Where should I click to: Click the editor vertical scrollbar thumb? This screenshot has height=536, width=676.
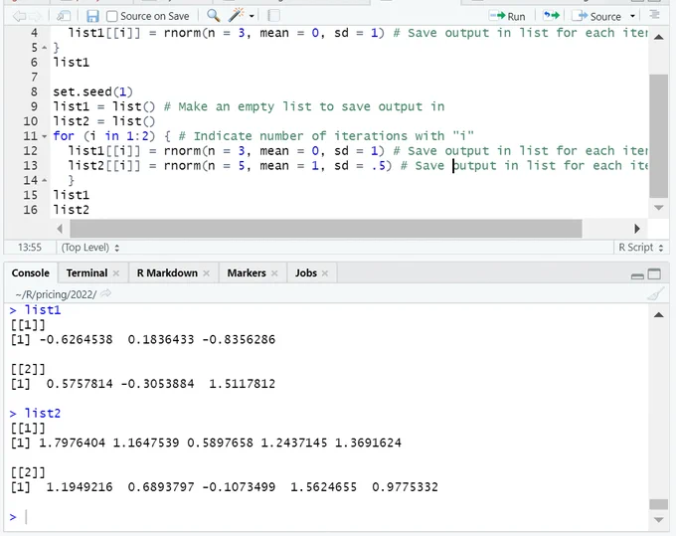point(658,136)
